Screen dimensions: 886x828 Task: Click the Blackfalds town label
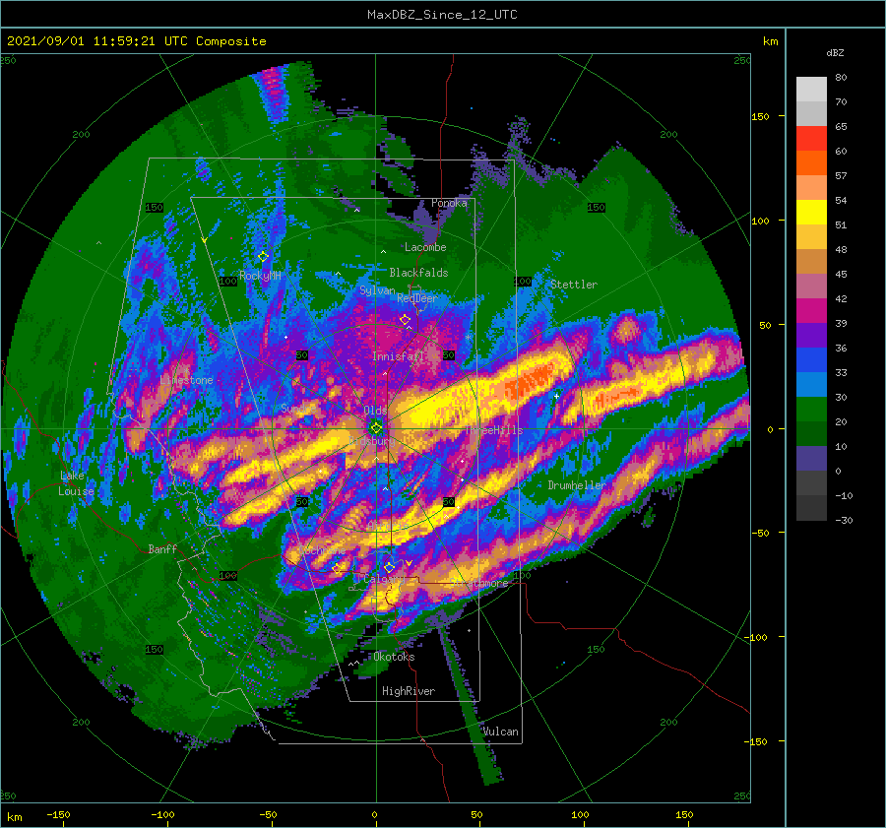(x=418, y=273)
